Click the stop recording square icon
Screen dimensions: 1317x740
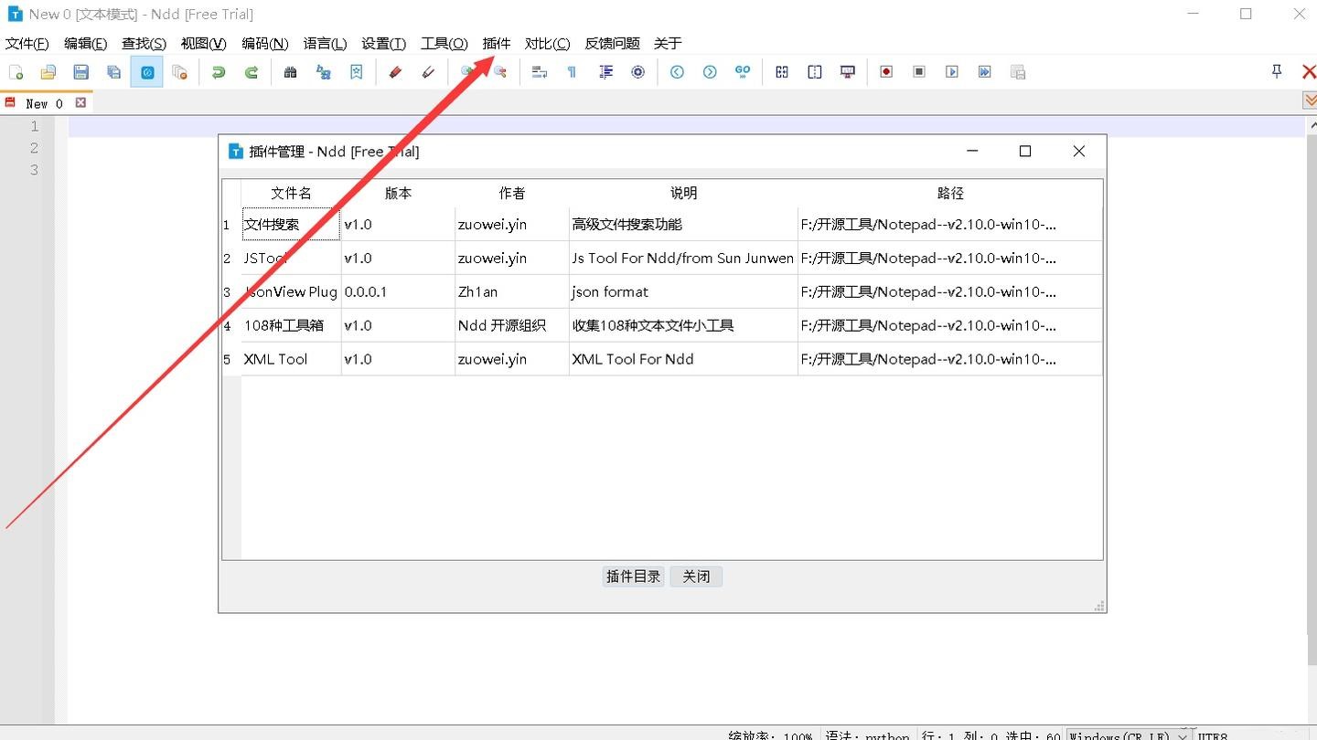pos(919,72)
